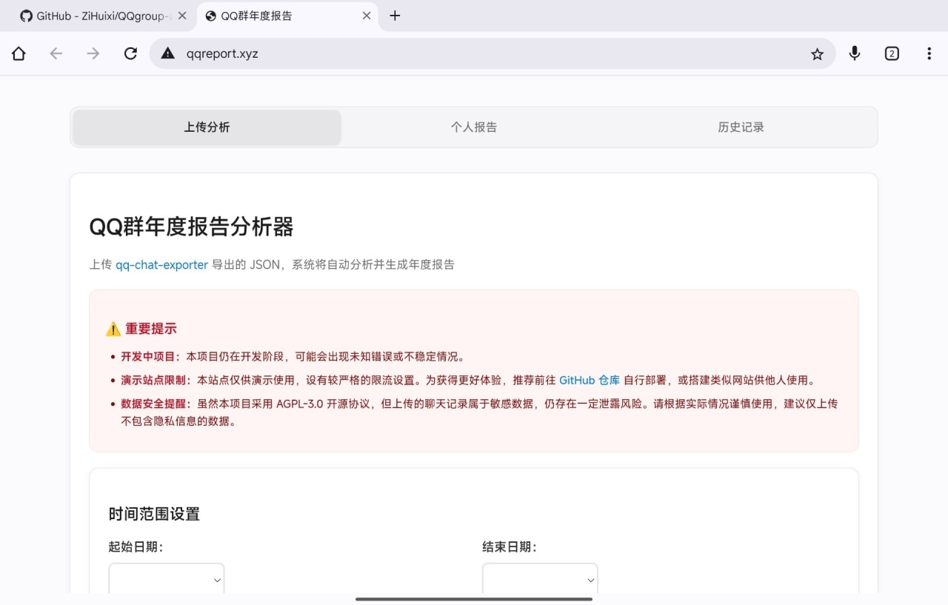Start voice search with the microphone
Viewport: 948px width, 605px height.
[855, 53]
